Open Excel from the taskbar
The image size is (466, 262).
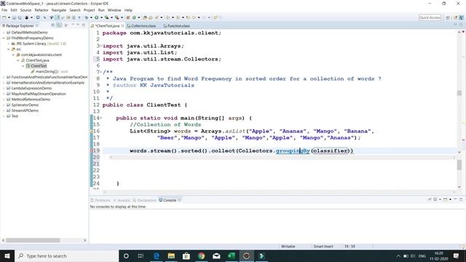pos(232,255)
